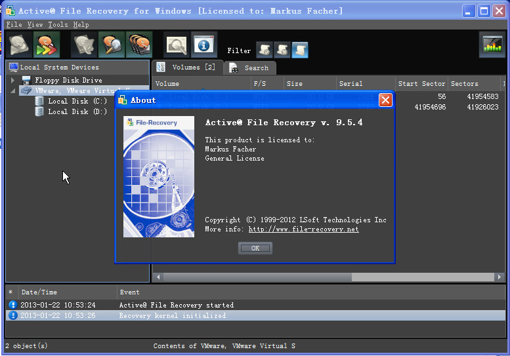The width and height of the screenshot is (510, 356).
Task: Click the '2 object(s)' status bar text
Action: 26,346
